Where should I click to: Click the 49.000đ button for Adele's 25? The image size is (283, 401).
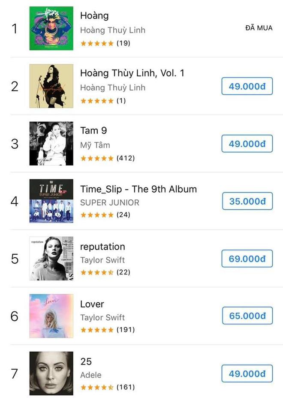coord(247,373)
